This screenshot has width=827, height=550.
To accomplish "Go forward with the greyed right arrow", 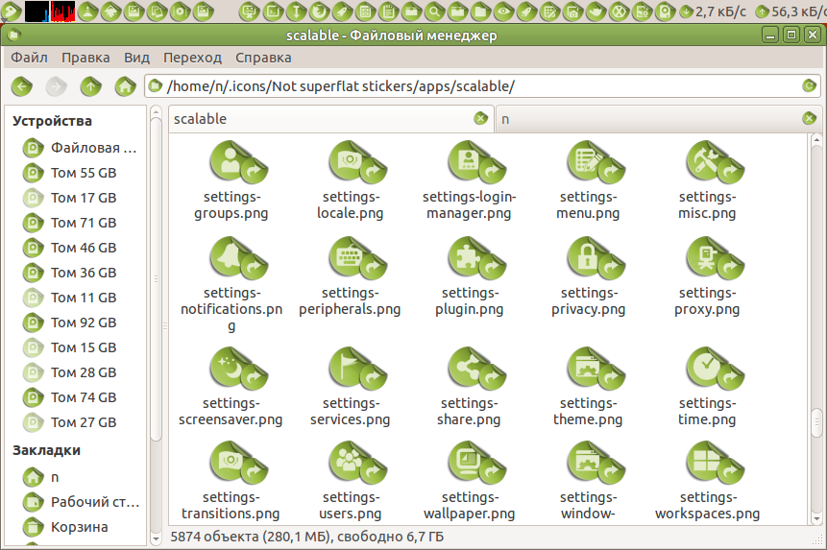I will [56, 85].
